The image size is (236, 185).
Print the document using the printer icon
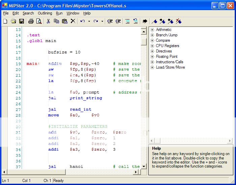[31, 21]
